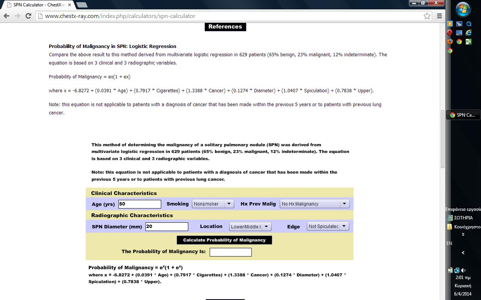Screen dimensions: 481x300
Task: Click the References heading button
Action: (225, 27)
